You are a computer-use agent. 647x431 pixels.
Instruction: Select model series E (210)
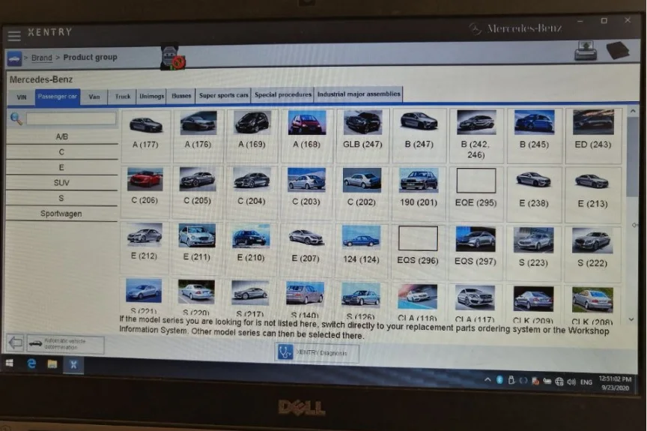[x=250, y=250]
